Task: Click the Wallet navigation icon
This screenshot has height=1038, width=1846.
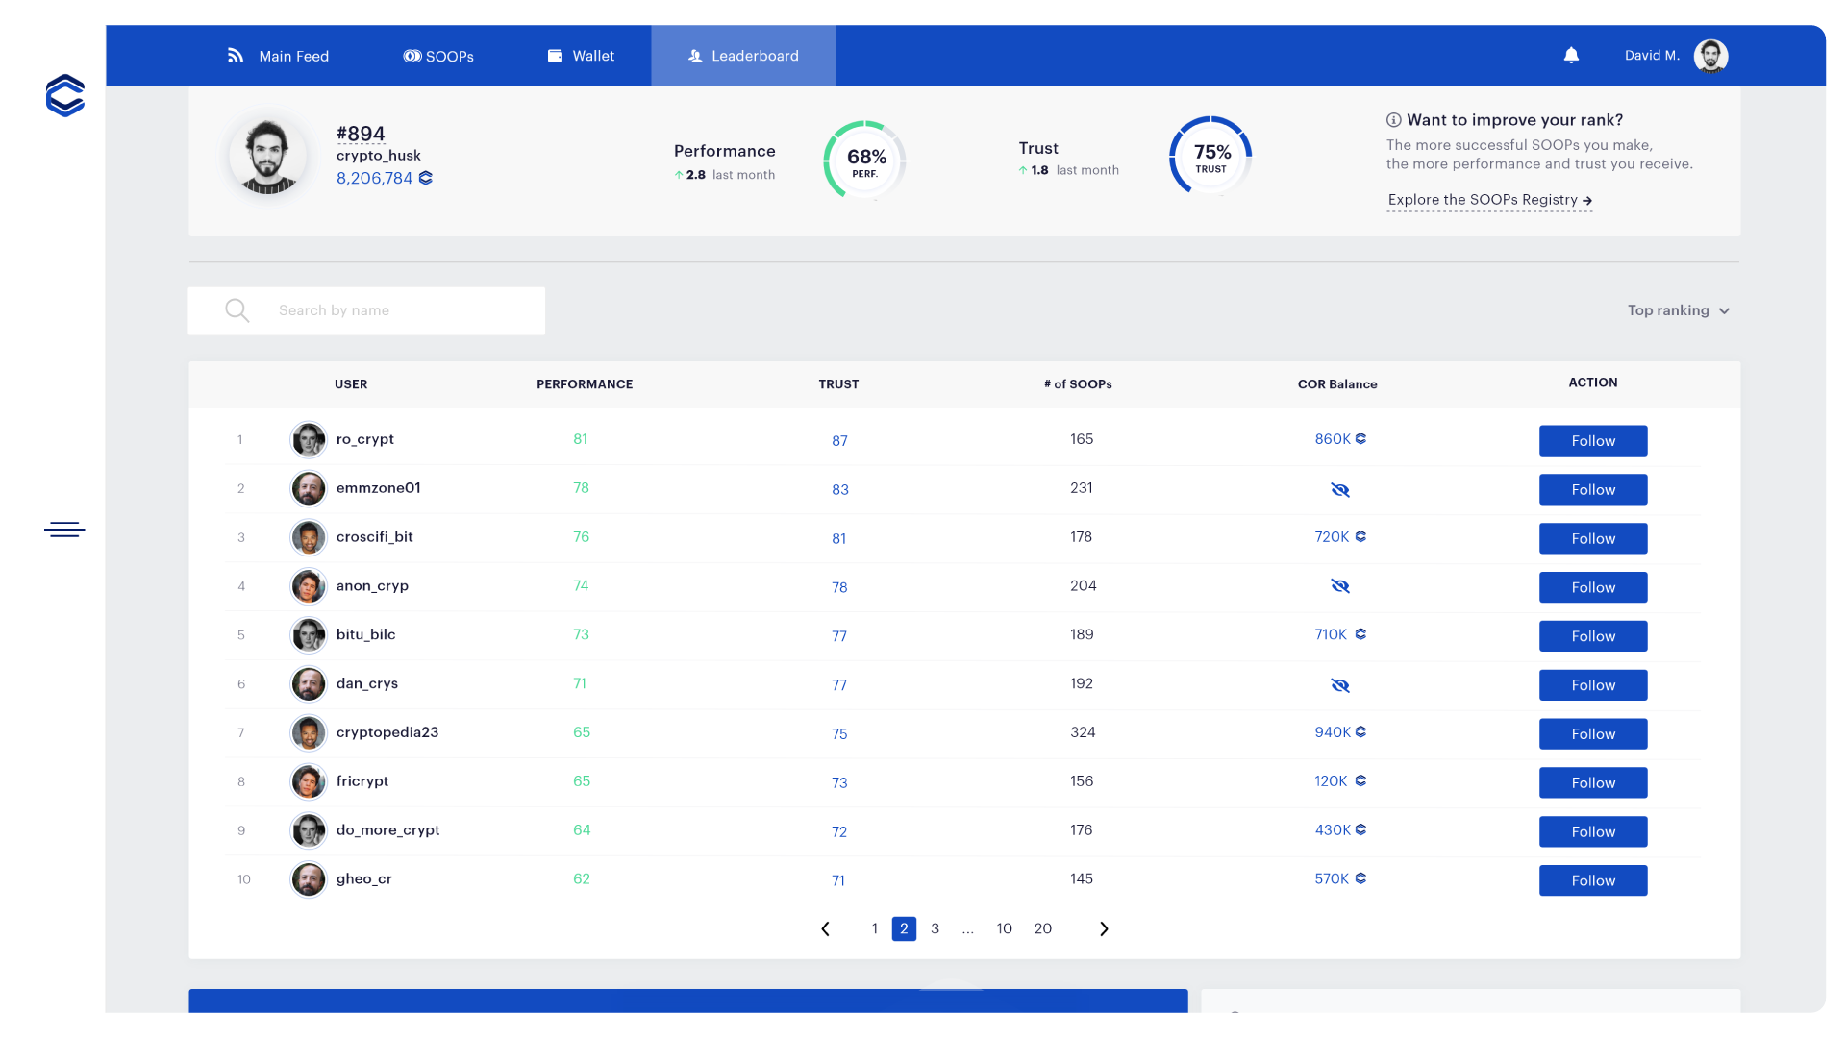Action: coord(554,55)
